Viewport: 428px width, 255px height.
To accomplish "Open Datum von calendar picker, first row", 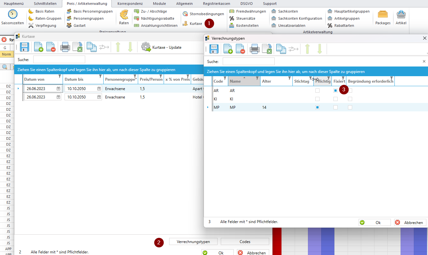I will coord(58,88).
